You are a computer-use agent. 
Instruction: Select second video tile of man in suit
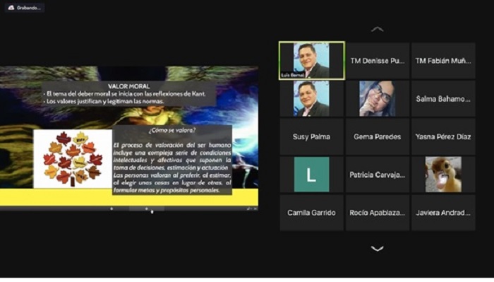pyautogui.click(x=312, y=99)
